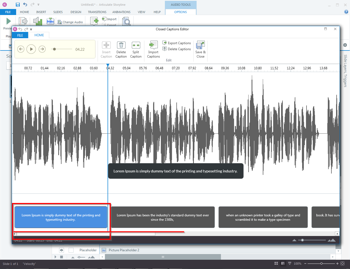Click caption timeline scrollbar left arrow
The height and width of the screenshot is (269, 350).
click(15, 234)
